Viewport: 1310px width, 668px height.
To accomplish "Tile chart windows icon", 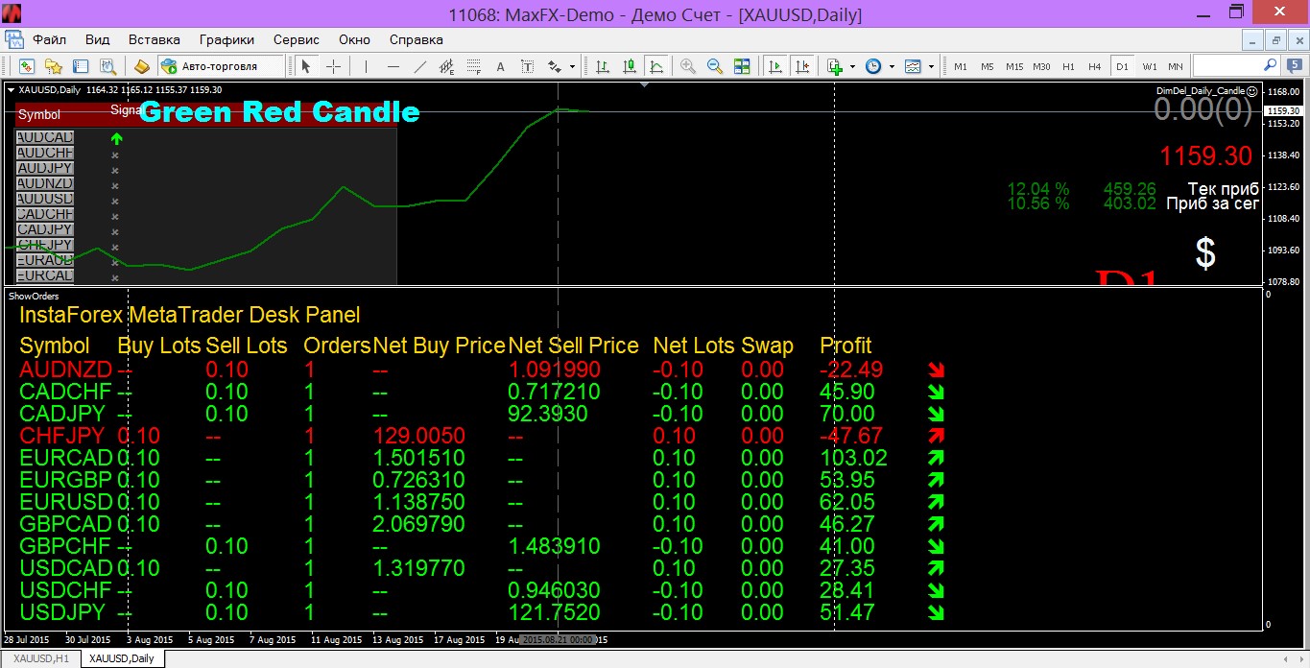I will point(742,66).
